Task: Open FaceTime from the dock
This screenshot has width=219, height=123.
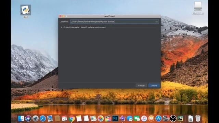Action: coord(137,119)
